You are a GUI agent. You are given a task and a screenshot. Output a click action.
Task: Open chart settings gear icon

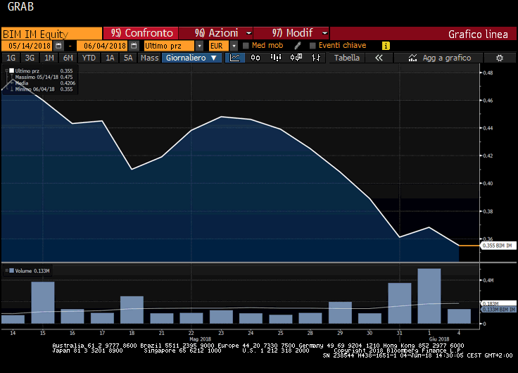499,58
